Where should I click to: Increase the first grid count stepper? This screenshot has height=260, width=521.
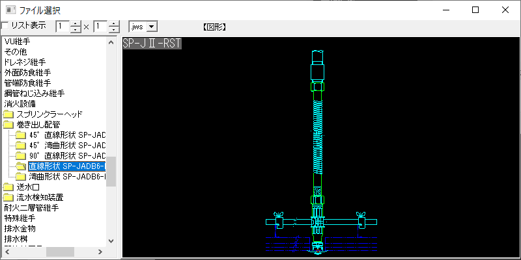tap(76, 23)
